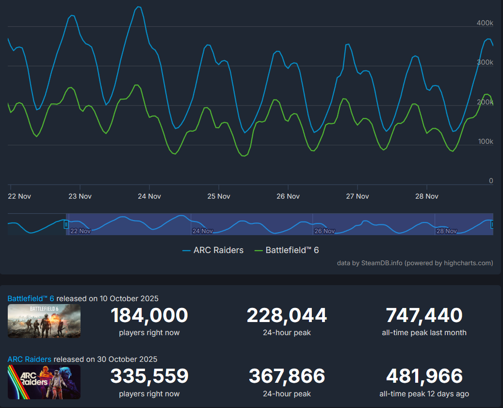The image size is (503, 408).
Task: Click the 25 Nov x-axis label
Action: click(219, 196)
